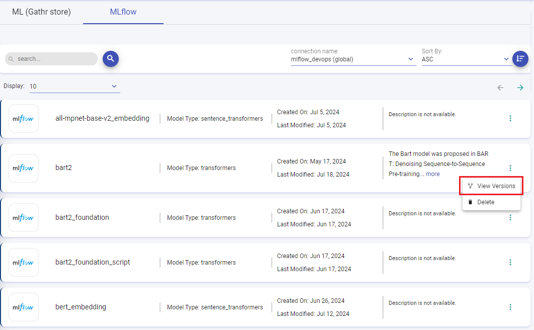Click the mlflow logo of all-mpnet-base-v2_embedding

click(24, 119)
